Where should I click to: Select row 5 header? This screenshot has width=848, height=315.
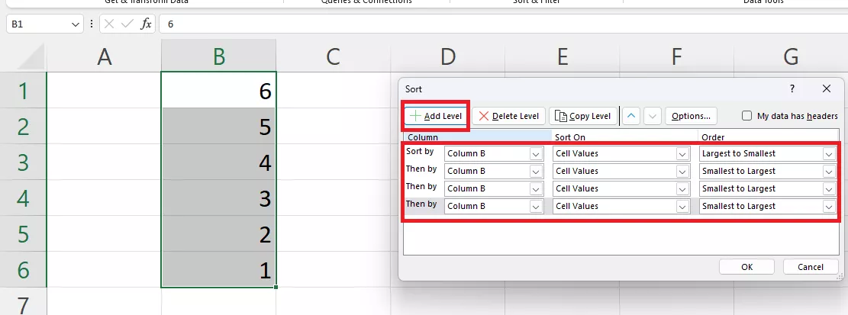coord(23,233)
